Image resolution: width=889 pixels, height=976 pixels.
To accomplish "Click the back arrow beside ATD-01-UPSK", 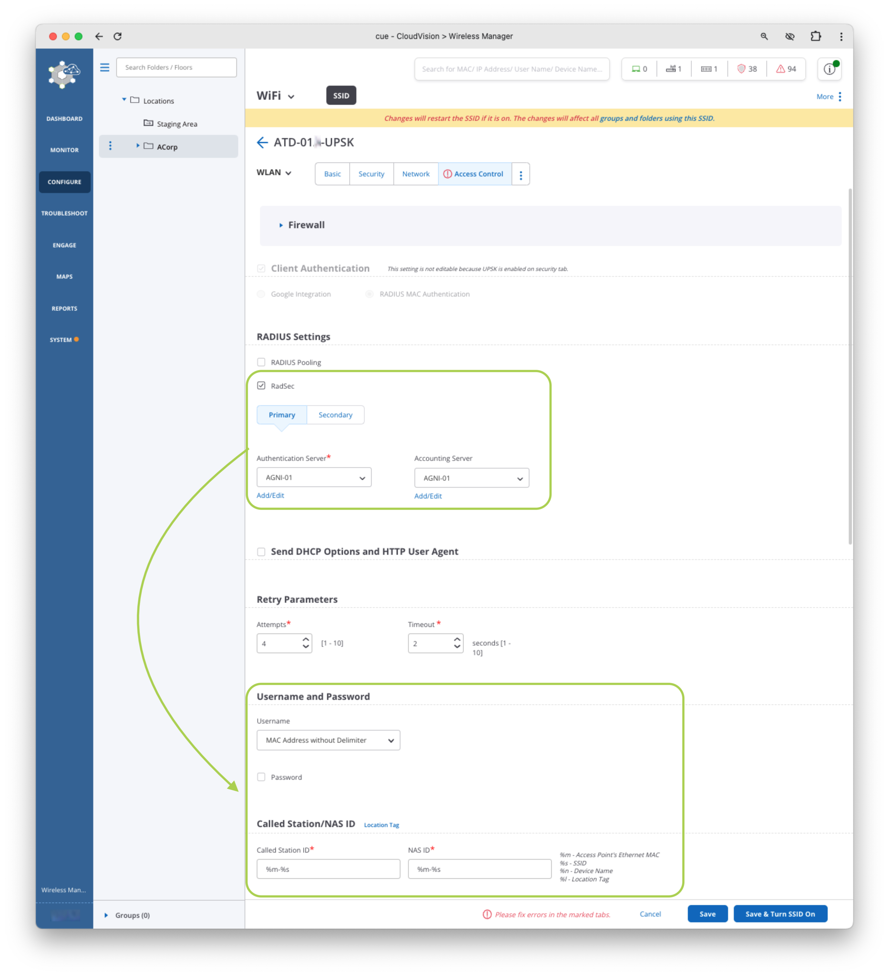I will click(x=262, y=142).
